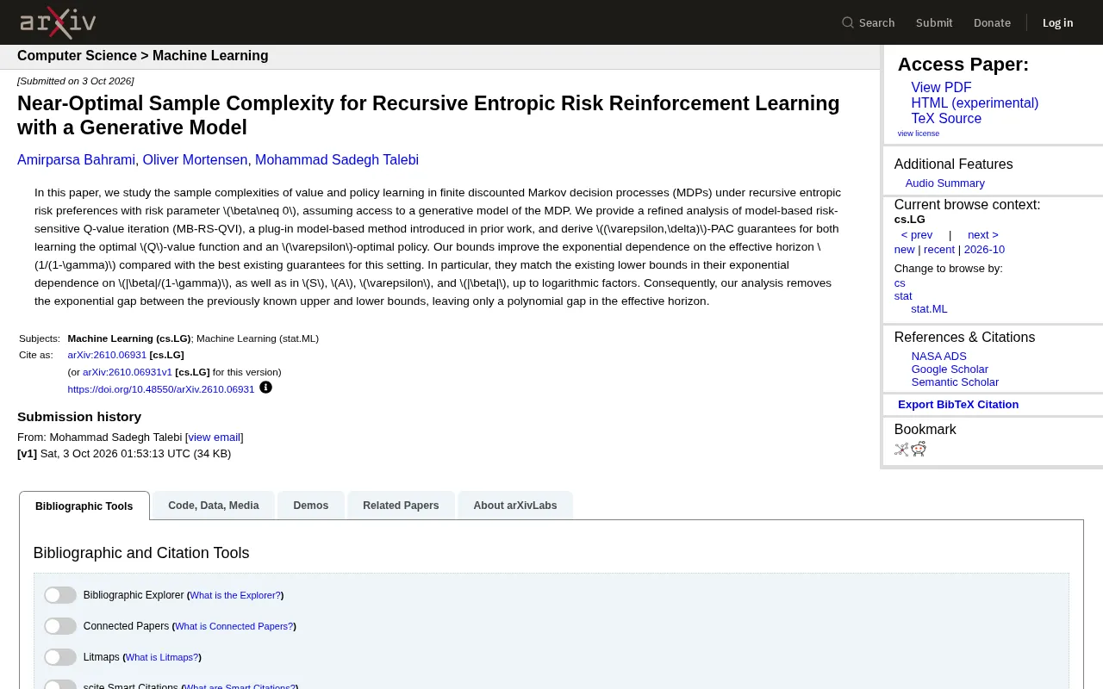
Task: Open author Mohammad Sadegh Talebi
Action: point(337,160)
